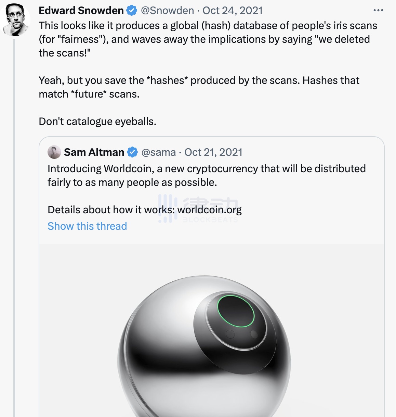Screen dimensions: 396x417
Task: Click the verified badge next to Sam Altman
Action: (132, 152)
